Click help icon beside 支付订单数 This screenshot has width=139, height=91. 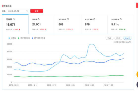click(94, 19)
